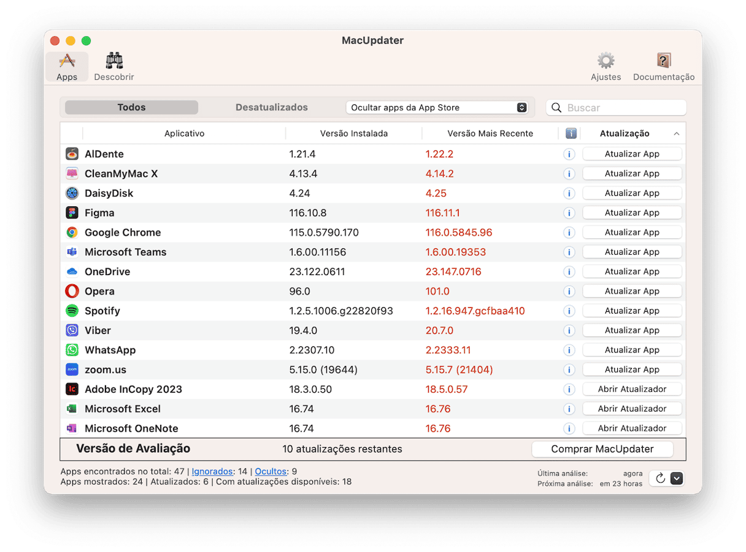Show info for Adobe InCopy 2023
The width and height of the screenshot is (746, 552).
pos(569,390)
